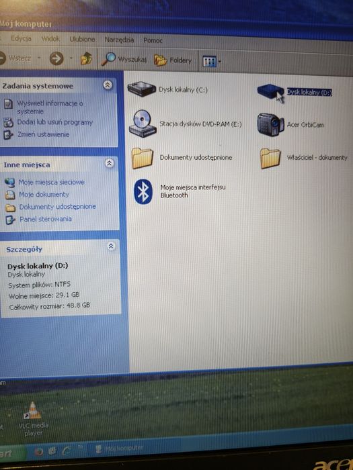Viewport: 353px width, 470px height.
Task: Click Acer OrbiCam label text
Action: [x=305, y=125]
